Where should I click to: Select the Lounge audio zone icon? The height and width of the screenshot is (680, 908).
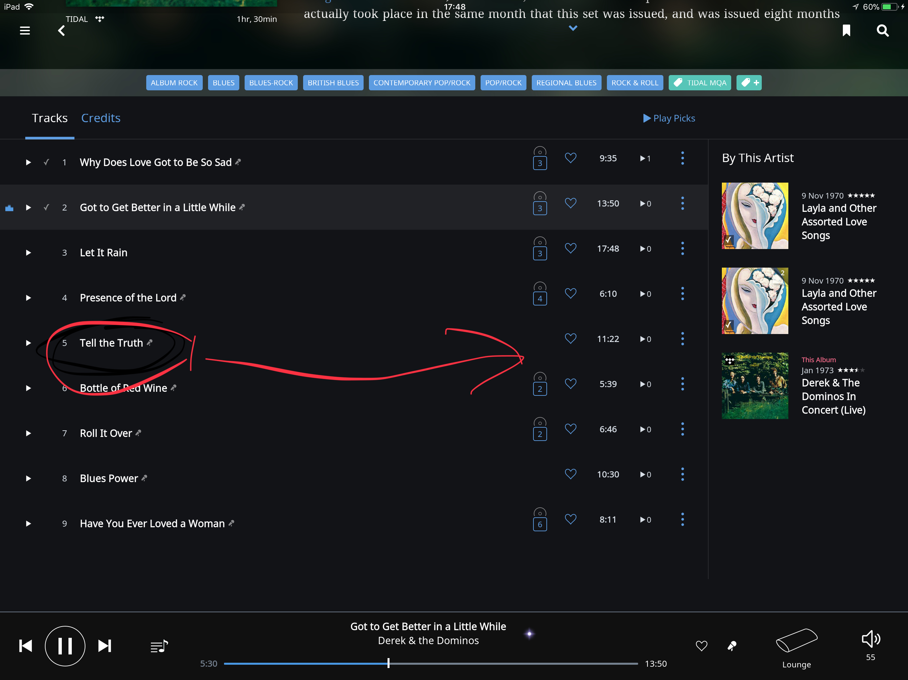click(x=796, y=640)
